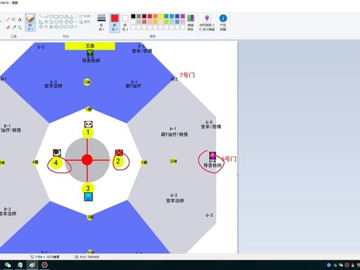Viewport: 360px width, 270px height.
Task: Move the Shapes gallery up one row
Action: [76, 17]
